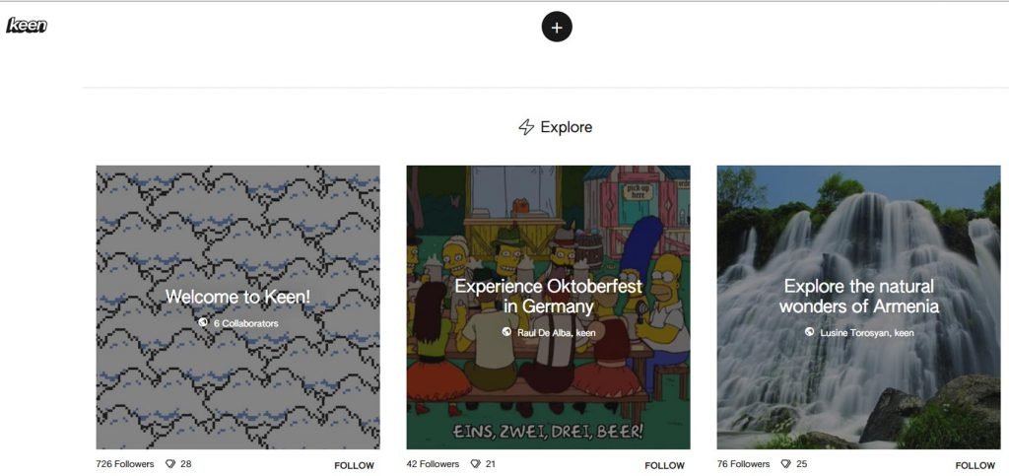This screenshot has width=1009, height=476.
Task: Open Explore the natural wonders of Armenia title
Action: coord(858,296)
